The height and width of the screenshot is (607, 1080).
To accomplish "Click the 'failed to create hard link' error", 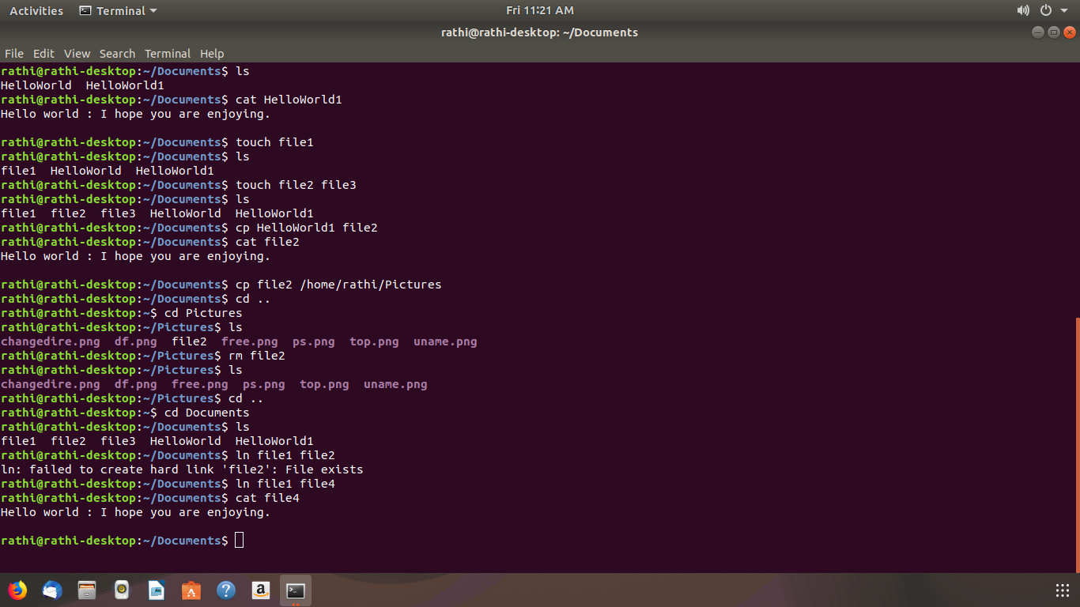I will (x=182, y=469).
